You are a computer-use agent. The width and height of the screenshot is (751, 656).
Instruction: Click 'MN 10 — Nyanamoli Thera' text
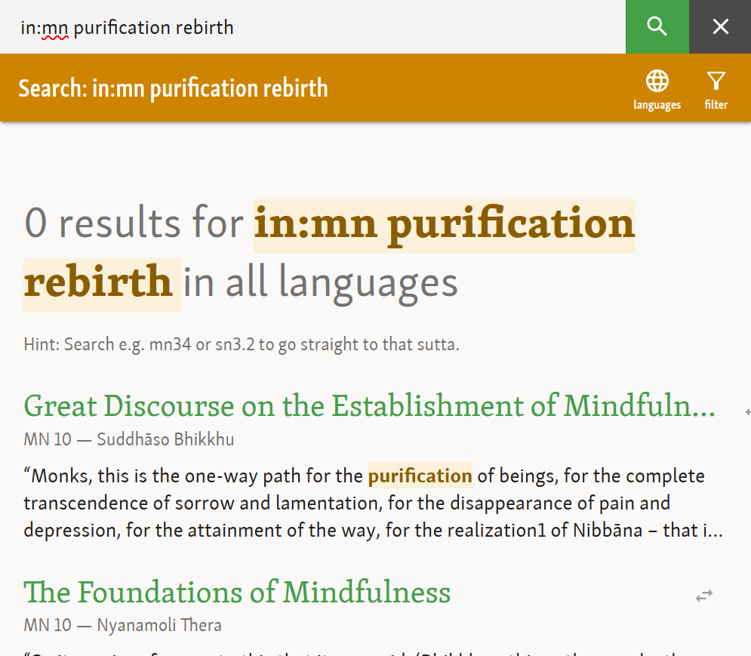[x=122, y=625]
